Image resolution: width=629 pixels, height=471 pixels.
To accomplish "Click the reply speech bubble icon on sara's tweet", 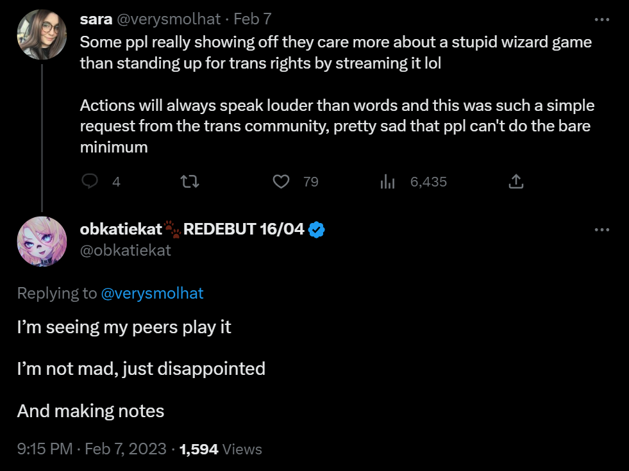I will coord(90,181).
